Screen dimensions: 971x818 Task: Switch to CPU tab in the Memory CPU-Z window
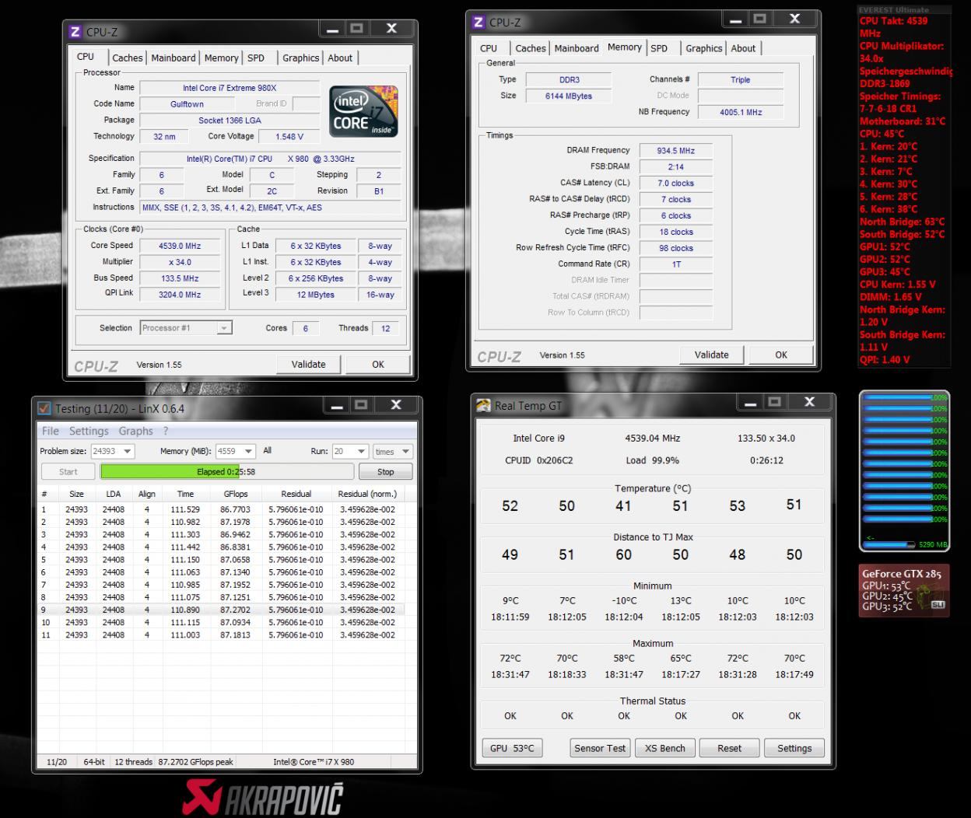tap(489, 48)
